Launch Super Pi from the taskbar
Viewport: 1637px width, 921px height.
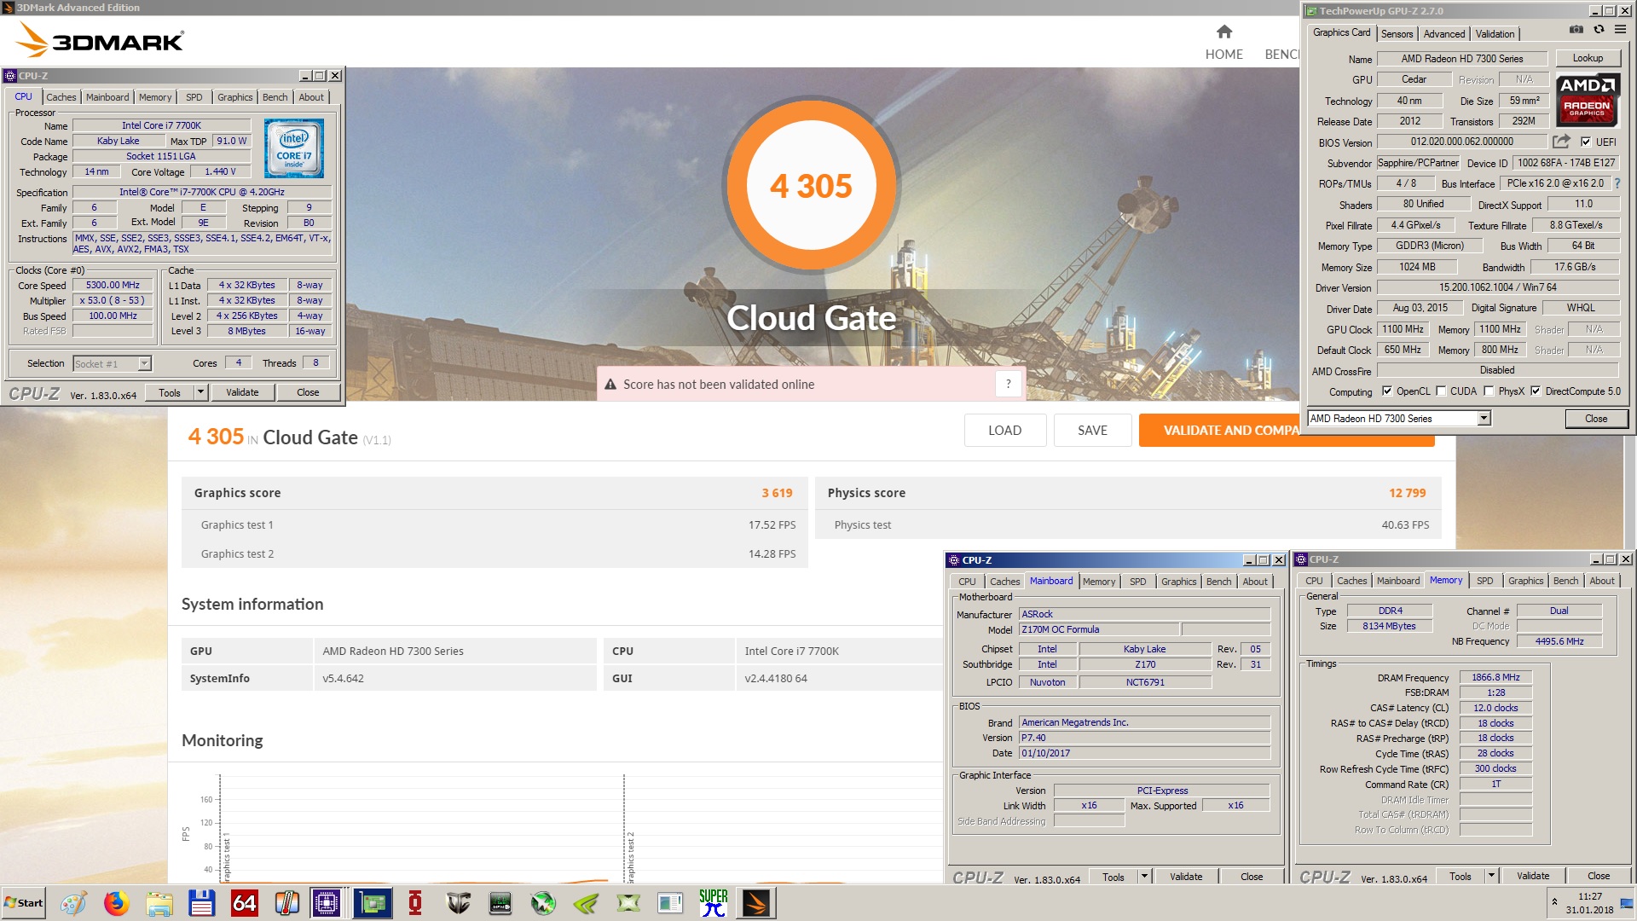pyautogui.click(x=713, y=903)
